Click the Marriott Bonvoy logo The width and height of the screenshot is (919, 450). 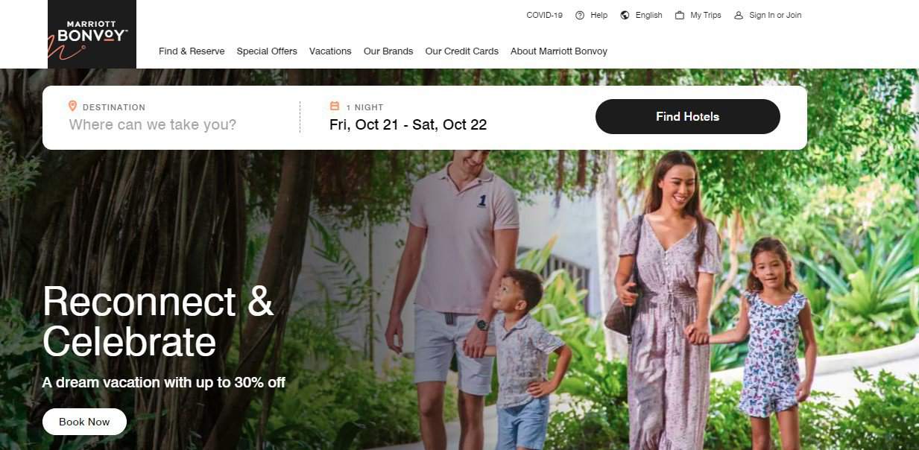tap(92, 34)
